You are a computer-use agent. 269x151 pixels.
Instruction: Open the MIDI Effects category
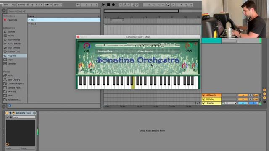point(14,48)
